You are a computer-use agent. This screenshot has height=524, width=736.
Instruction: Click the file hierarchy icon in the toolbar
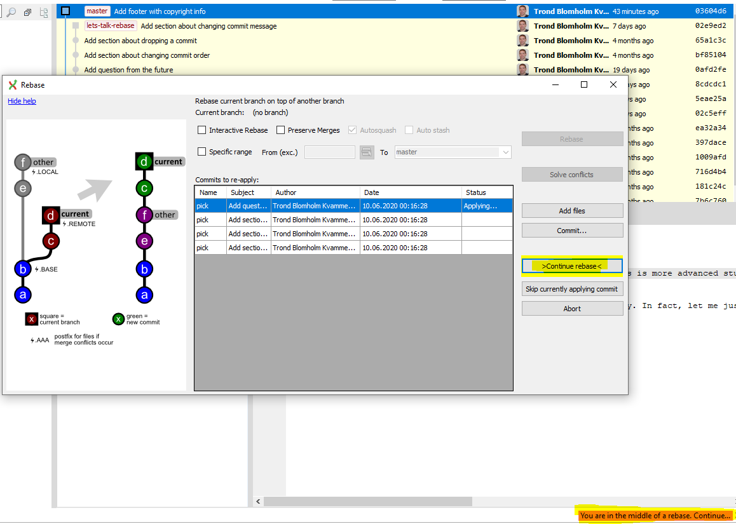pos(43,11)
